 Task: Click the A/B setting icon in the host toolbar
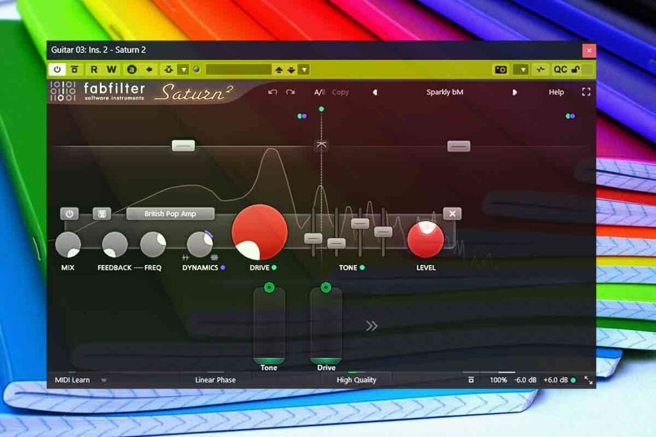132,69
